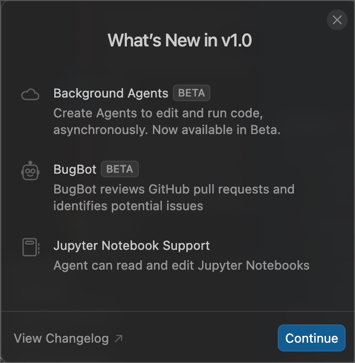Click the BETA badge next to Background Agents
The height and width of the screenshot is (363, 355).
[x=192, y=93]
